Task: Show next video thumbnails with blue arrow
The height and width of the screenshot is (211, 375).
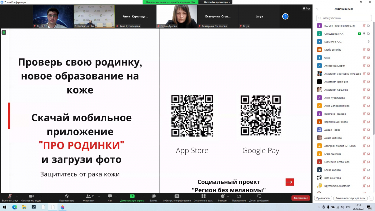Action: click(285, 17)
